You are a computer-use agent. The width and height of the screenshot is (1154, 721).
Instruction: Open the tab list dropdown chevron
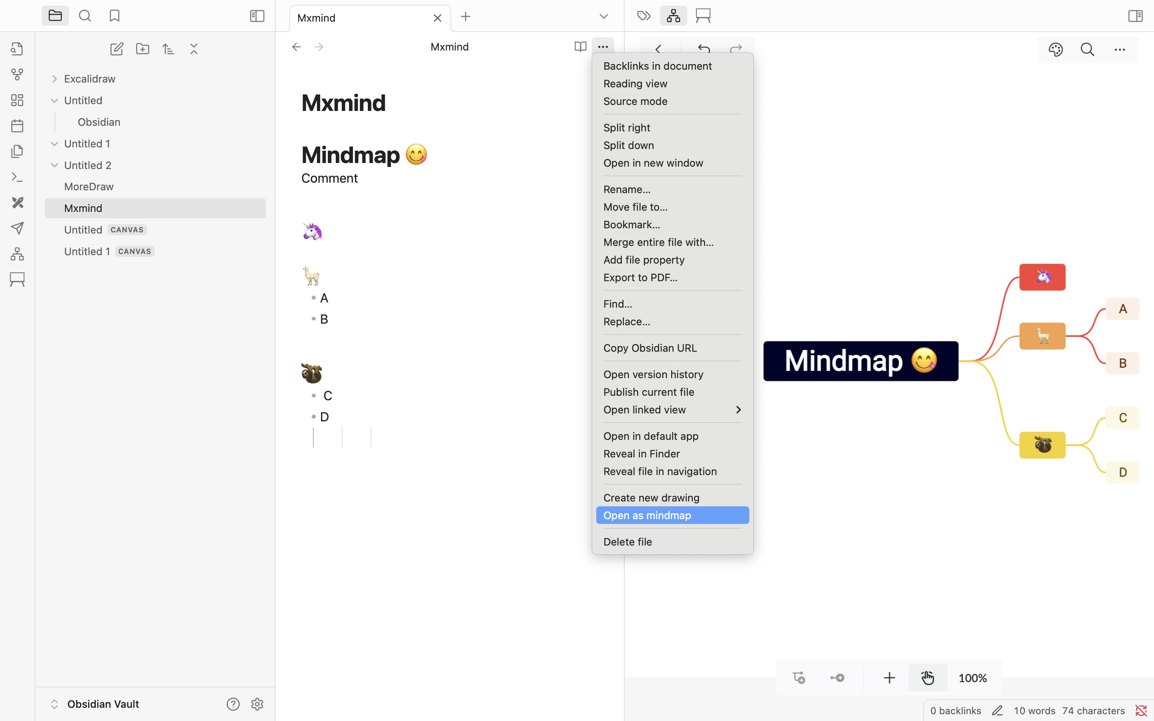click(x=604, y=17)
